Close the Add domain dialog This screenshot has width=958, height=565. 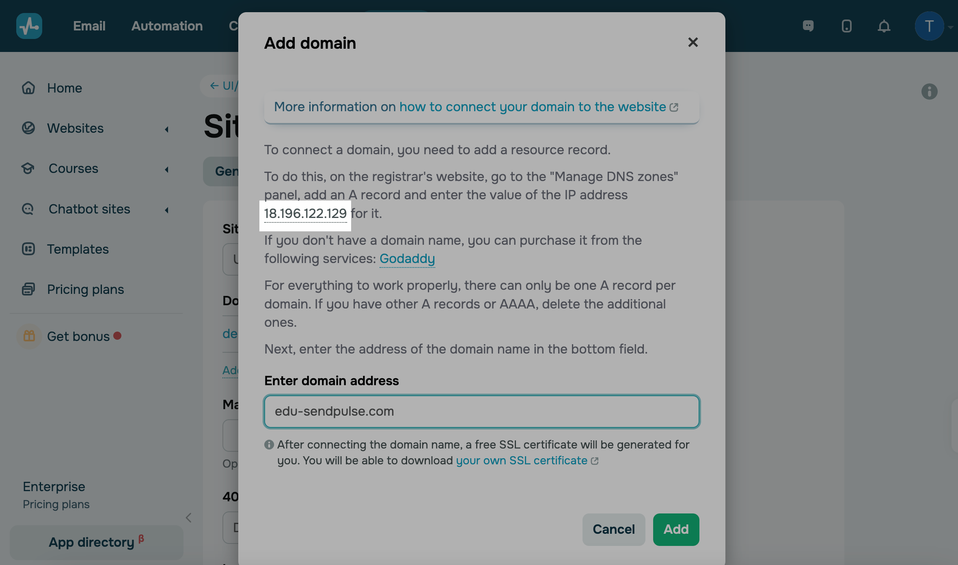[x=693, y=42]
